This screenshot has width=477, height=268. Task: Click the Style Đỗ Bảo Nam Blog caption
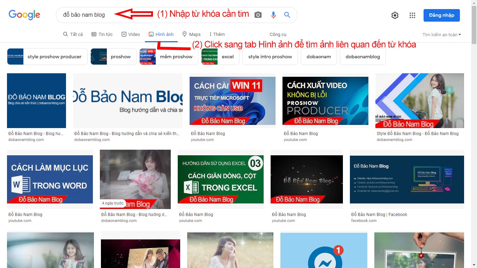(418, 134)
